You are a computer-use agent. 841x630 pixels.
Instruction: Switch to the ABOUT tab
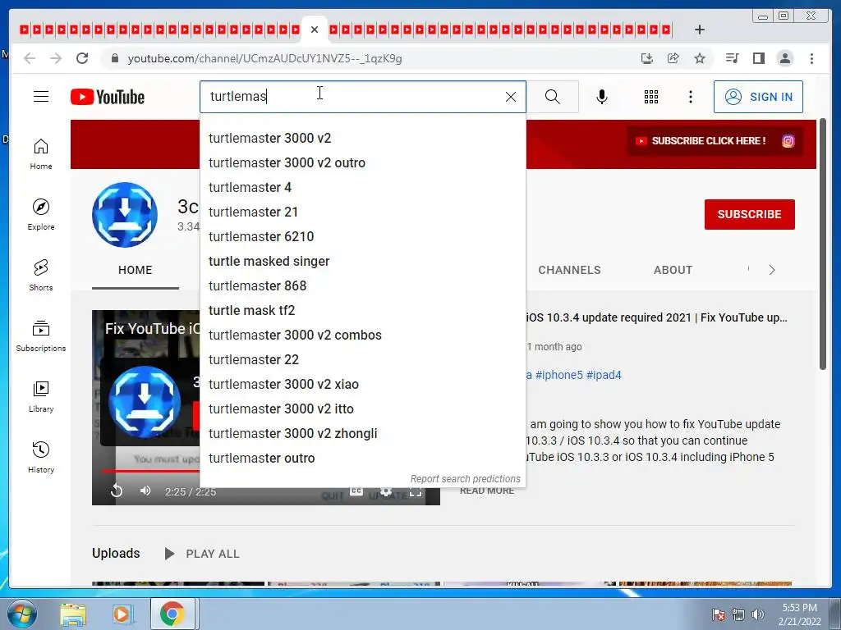pyautogui.click(x=673, y=270)
